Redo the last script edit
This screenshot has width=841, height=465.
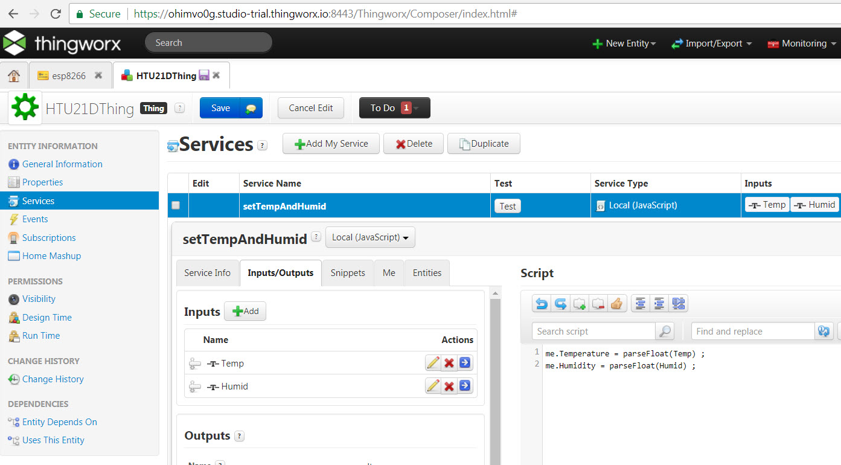tap(561, 303)
